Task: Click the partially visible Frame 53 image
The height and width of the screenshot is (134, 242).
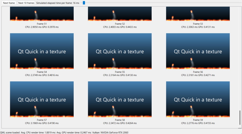Action: tap(198, 14)
